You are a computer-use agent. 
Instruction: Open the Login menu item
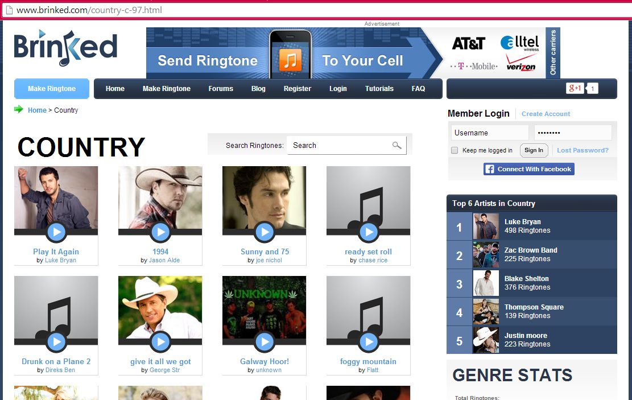pyautogui.click(x=338, y=89)
